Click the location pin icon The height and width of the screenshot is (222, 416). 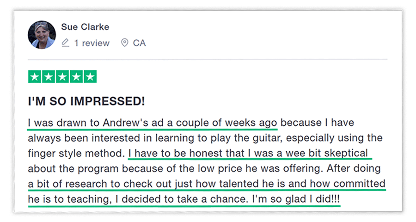click(124, 43)
